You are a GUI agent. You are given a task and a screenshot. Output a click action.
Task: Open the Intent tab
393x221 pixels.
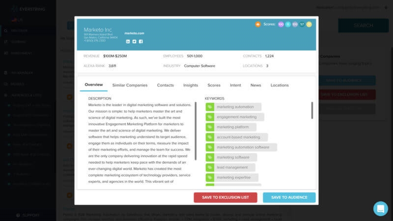tap(235, 85)
